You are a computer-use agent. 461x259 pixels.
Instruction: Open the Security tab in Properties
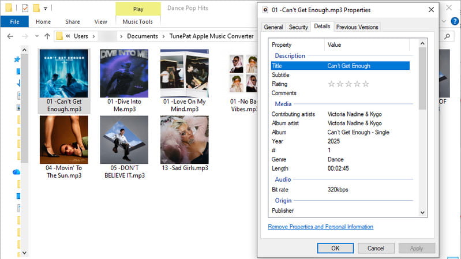click(x=298, y=27)
